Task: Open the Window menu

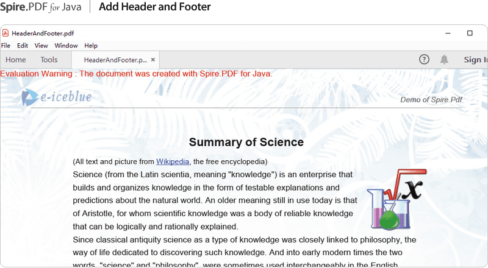Action: pos(66,46)
